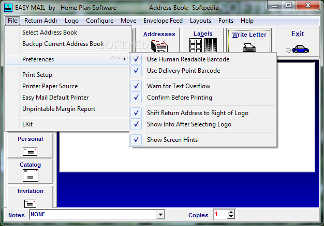Click the Labels button label

[203, 34]
